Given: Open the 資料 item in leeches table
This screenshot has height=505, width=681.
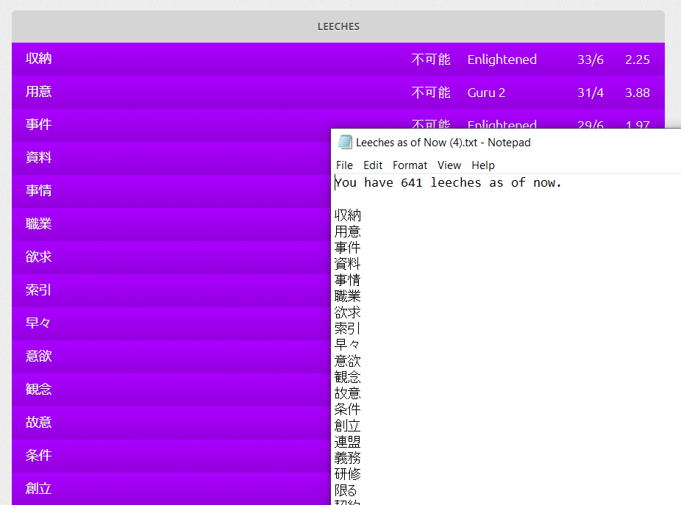Looking at the screenshot, I should 39,157.
